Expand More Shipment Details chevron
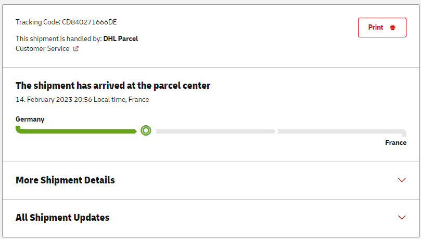421x239 pixels. tap(401, 180)
